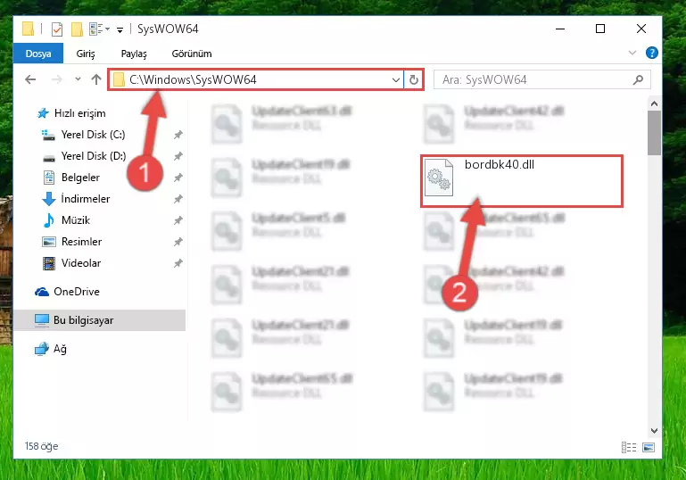The height and width of the screenshot is (480, 686).
Task: Go up one folder level
Action: pos(96,79)
